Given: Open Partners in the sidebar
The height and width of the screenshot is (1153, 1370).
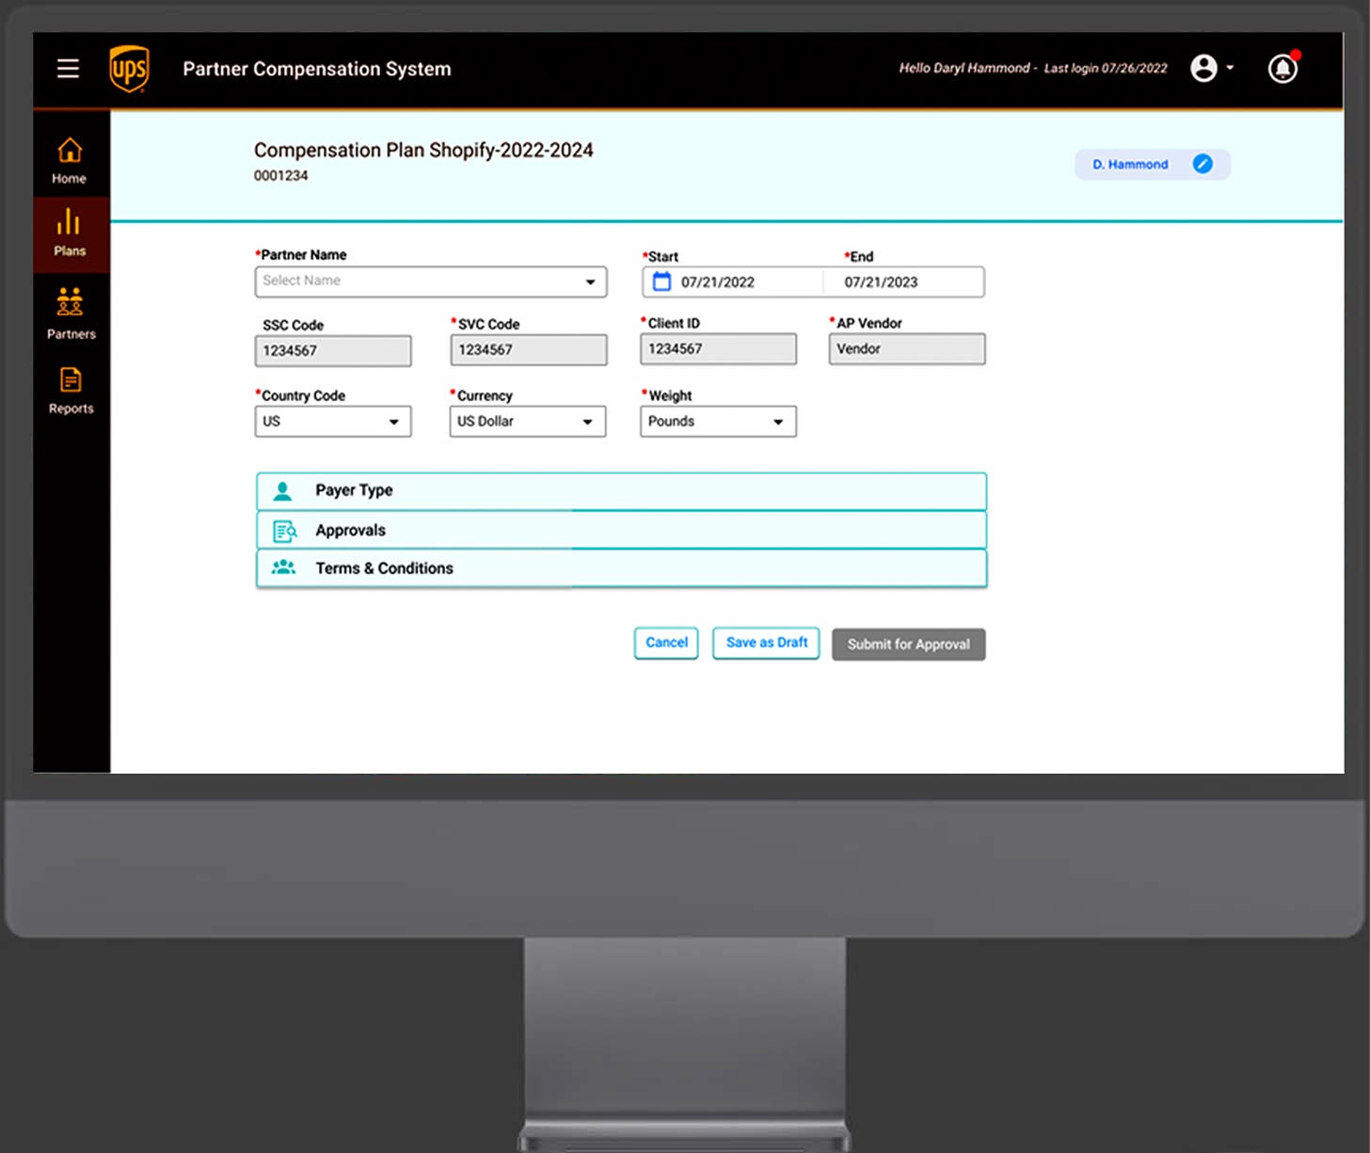Looking at the screenshot, I should 71,313.
